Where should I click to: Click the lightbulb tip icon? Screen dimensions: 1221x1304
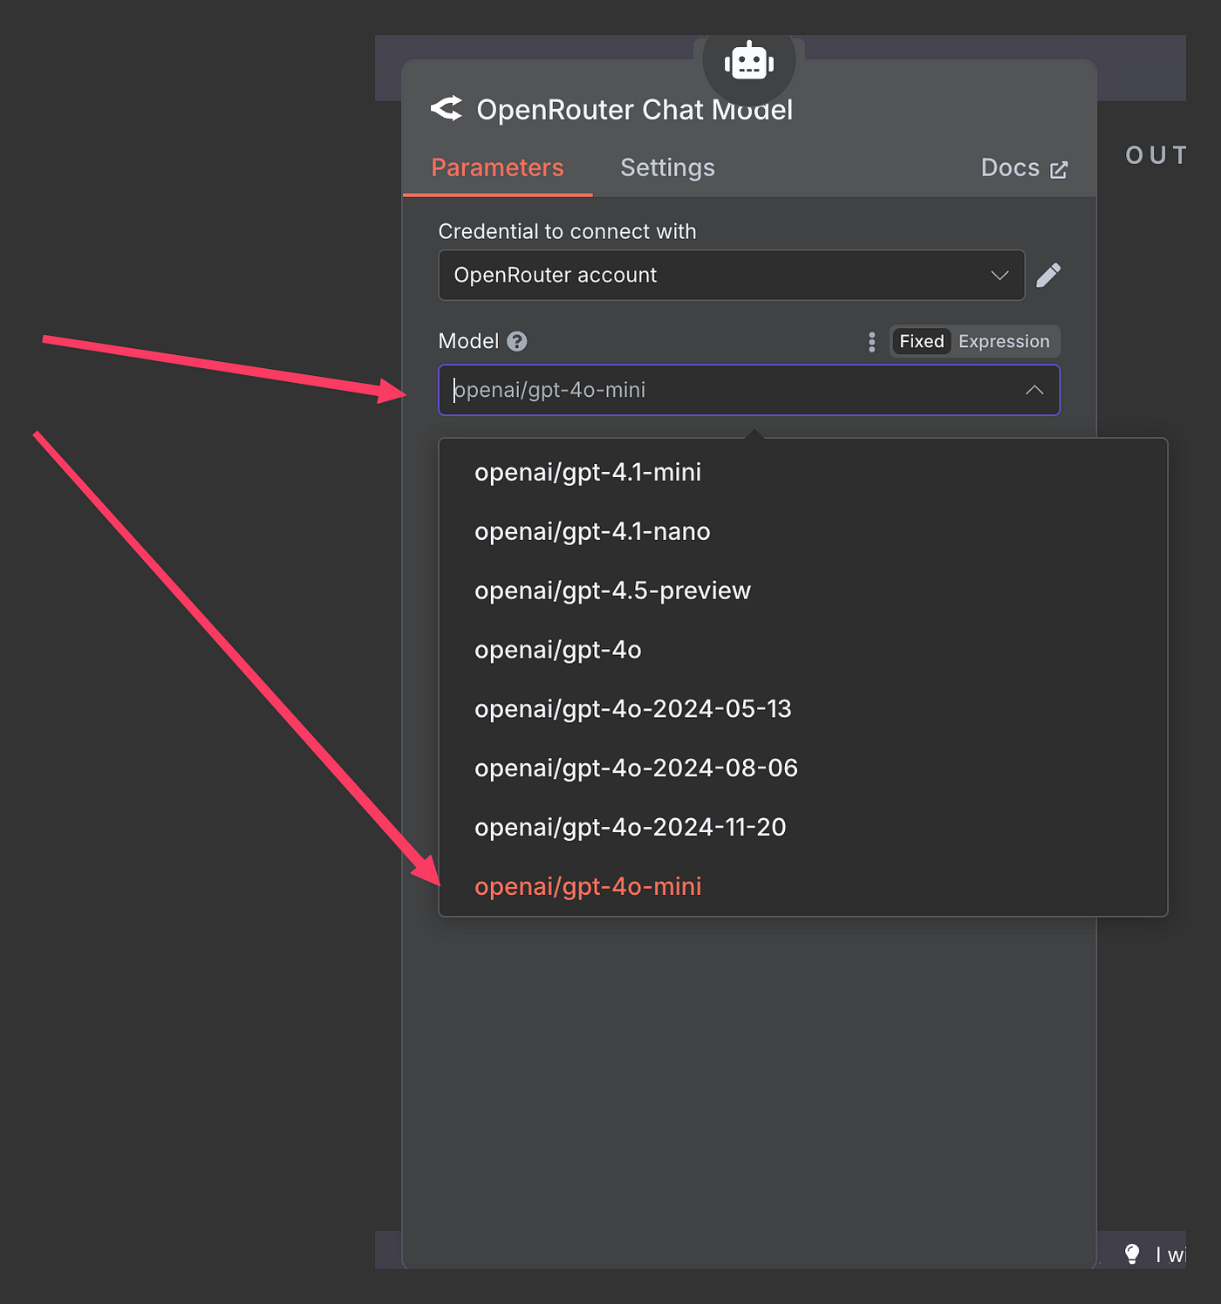[1132, 1254]
